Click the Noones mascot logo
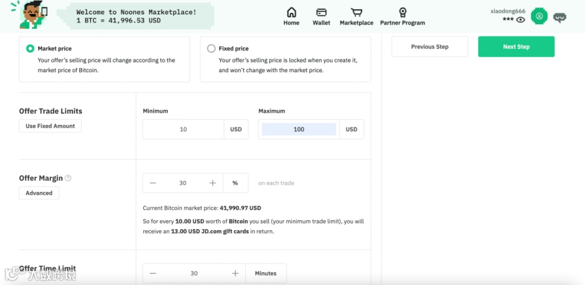Image resolution: width=585 pixels, height=285 pixels. click(32, 15)
